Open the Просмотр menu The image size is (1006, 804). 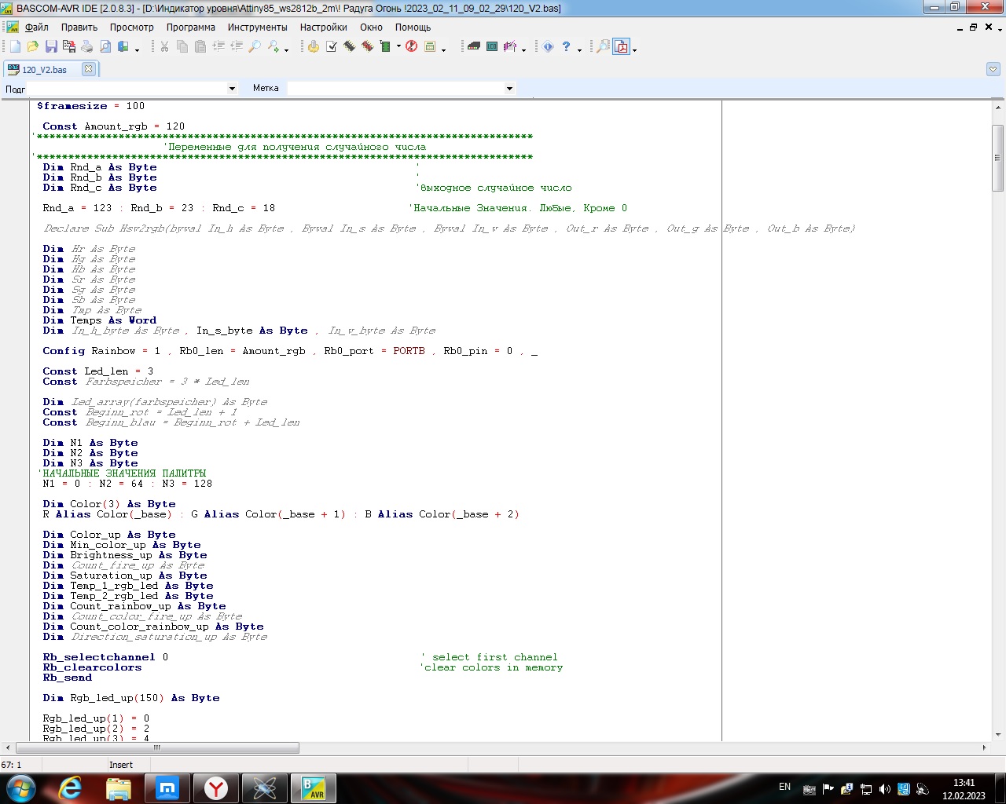click(x=132, y=27)
